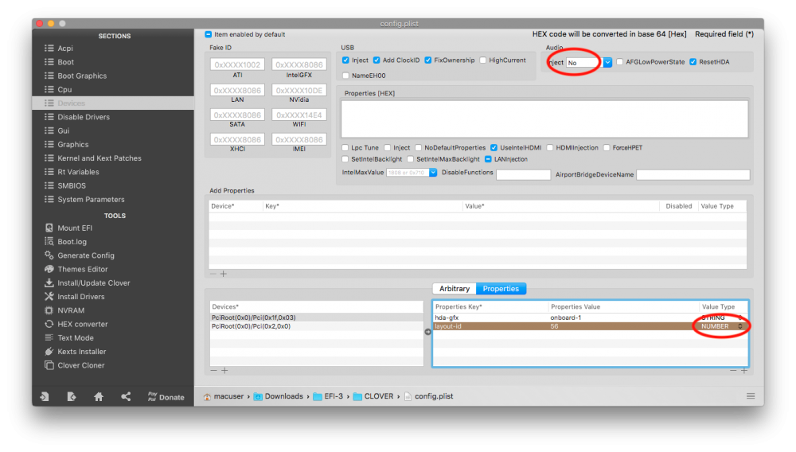Open the Themes Editor icon
This screenshot has height=452, width=796.
[x=49, y=269]
